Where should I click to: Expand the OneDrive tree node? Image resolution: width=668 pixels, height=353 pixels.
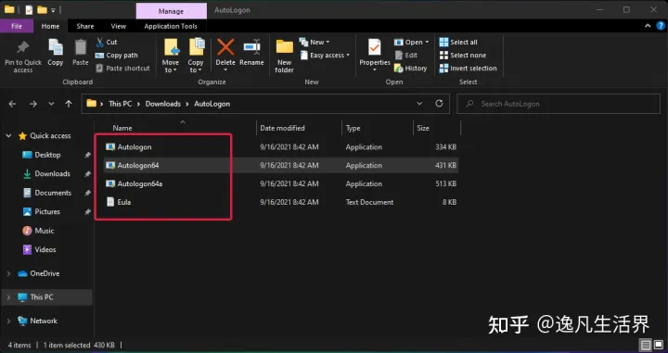[x=8, y=273]
